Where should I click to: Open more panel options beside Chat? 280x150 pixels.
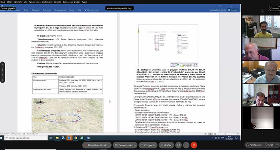(x=278, y=145)
